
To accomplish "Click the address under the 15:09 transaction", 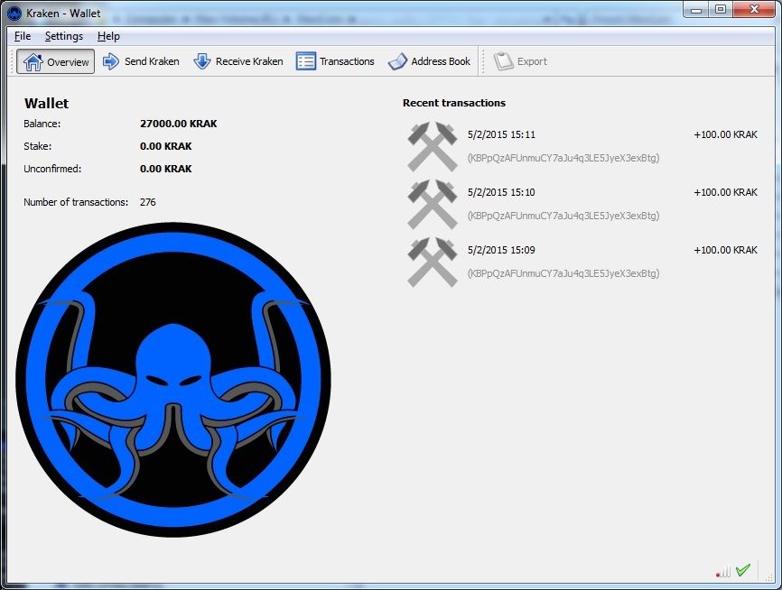I will (x=563, y=273).
